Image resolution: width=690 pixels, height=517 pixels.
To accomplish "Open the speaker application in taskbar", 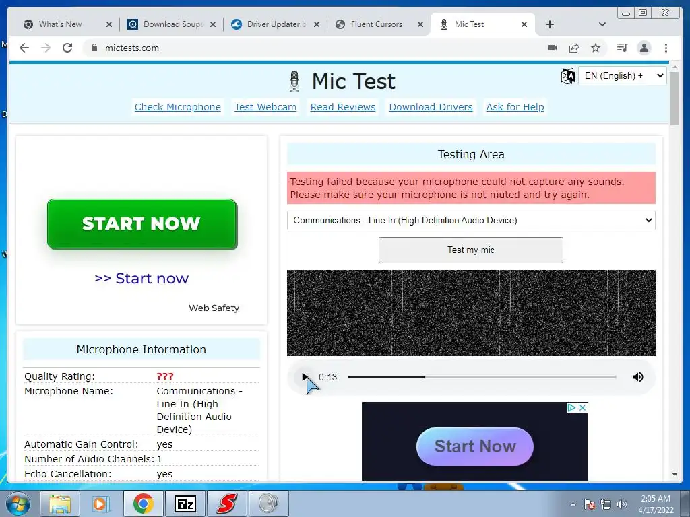I will click(x=268, y=504).
